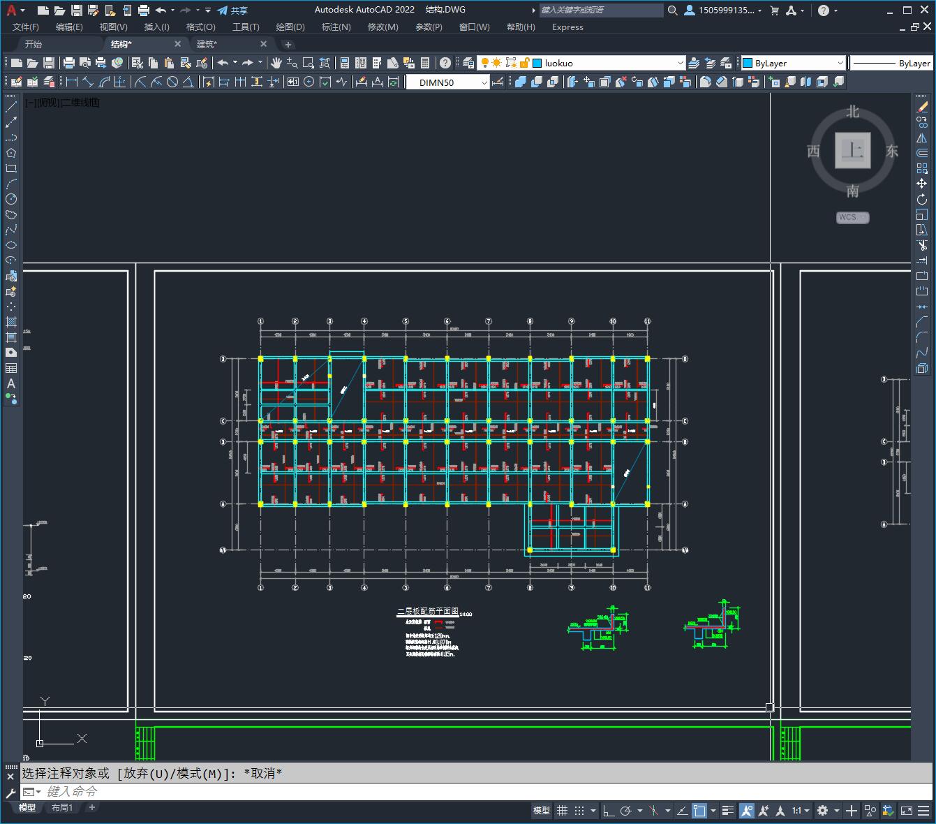Switch to the 开始 tab
This screenshot has width=936, height=824.
click(34, 44)
